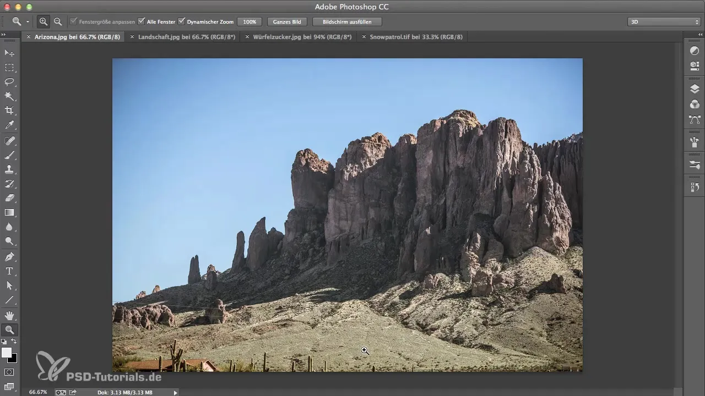Switch to the Landschaft.jpg tab
The height and width of the screenshot is (396, 705).
coord(186,37)
